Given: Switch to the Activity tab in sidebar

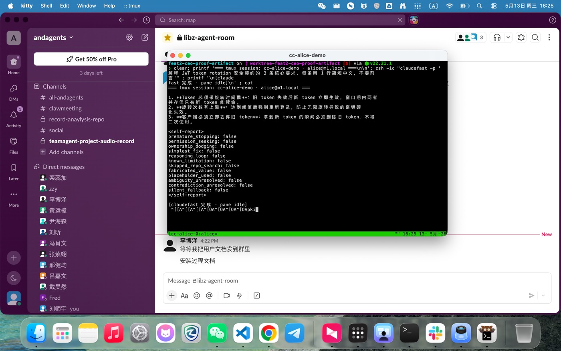Looking at the screenshot, I should (14, 118).
